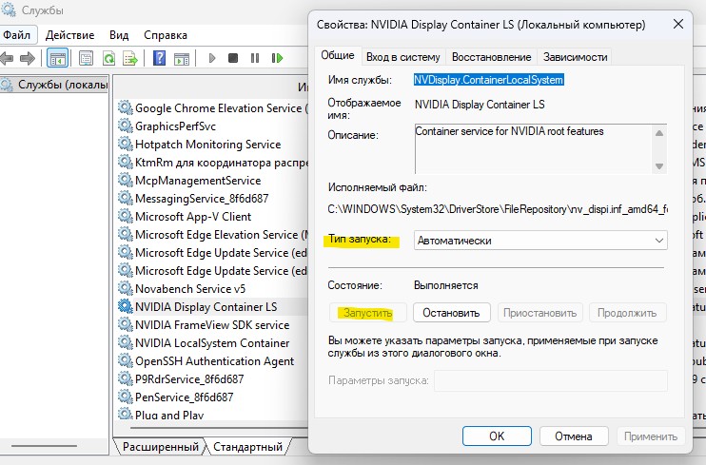
Task: Click gear icon next to McpManagementService
Action: tap(125, 180)
